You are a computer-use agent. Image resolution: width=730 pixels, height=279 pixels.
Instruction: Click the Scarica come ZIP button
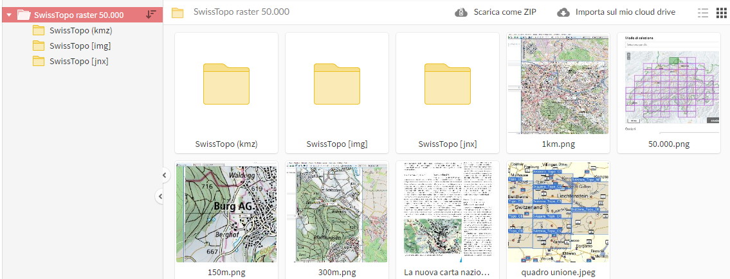coord(495,12)
